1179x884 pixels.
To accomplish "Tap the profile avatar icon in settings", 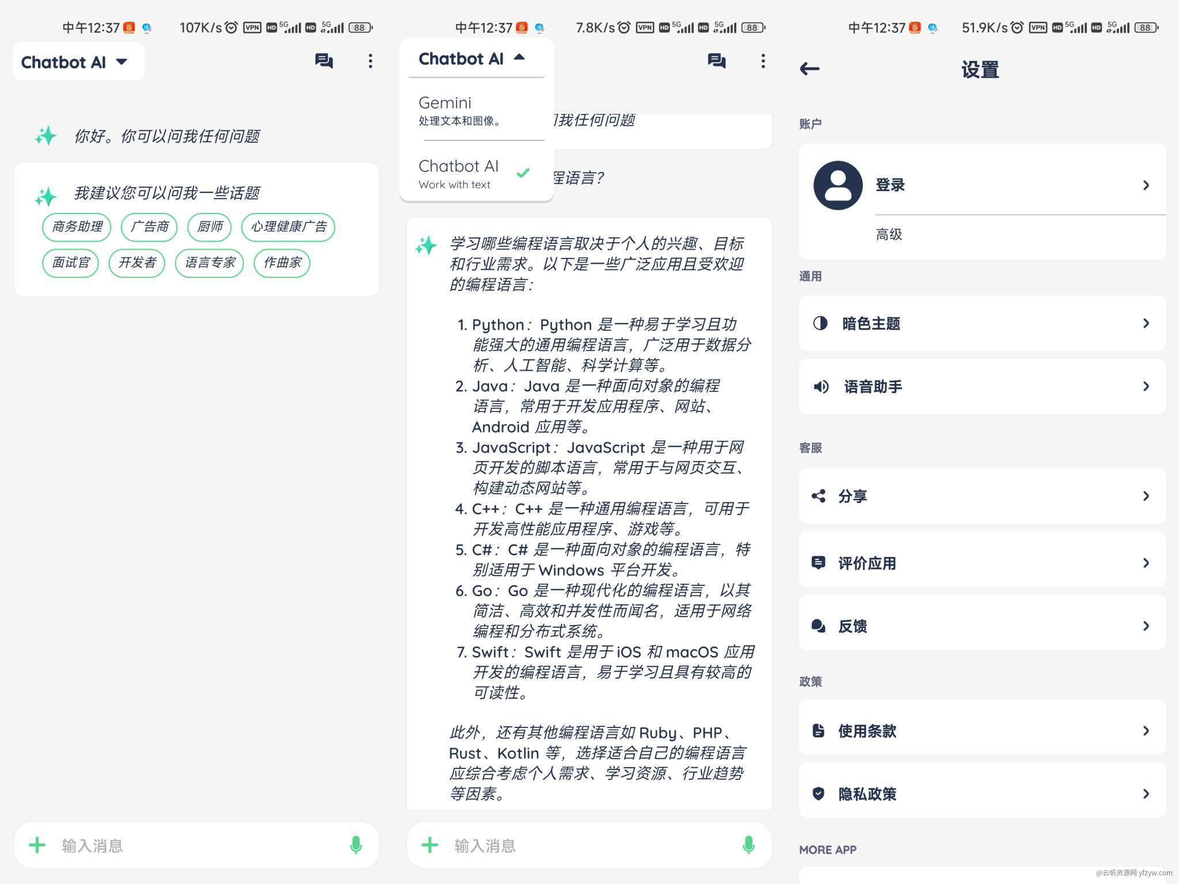I will [838, 185].
